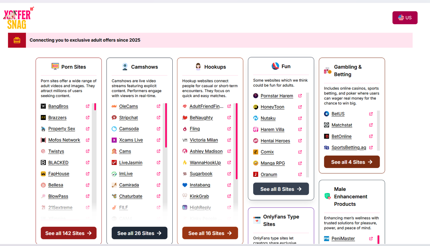The image size is (430, 246).
Task: Click the XofferSnag logo
Action: click(x=18, y=18)
